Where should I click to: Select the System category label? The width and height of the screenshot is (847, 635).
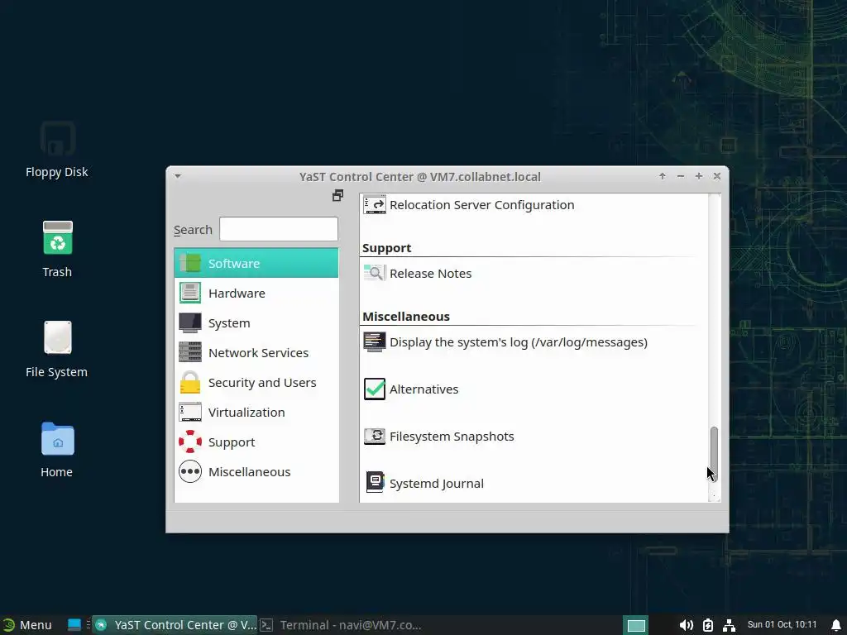pos(229,323)
